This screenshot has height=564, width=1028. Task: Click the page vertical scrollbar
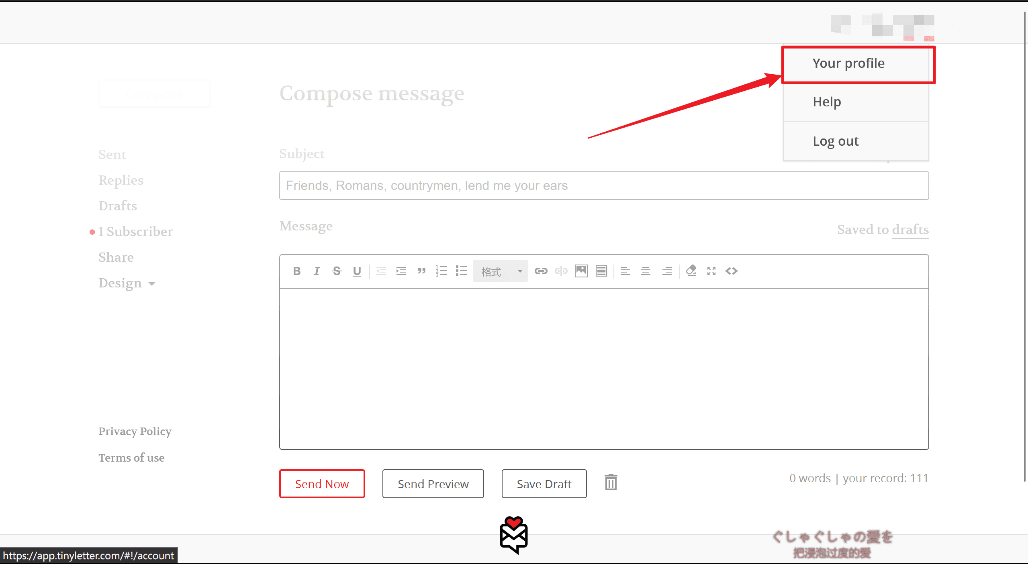pyautogui.click(x=1025, y=246)
